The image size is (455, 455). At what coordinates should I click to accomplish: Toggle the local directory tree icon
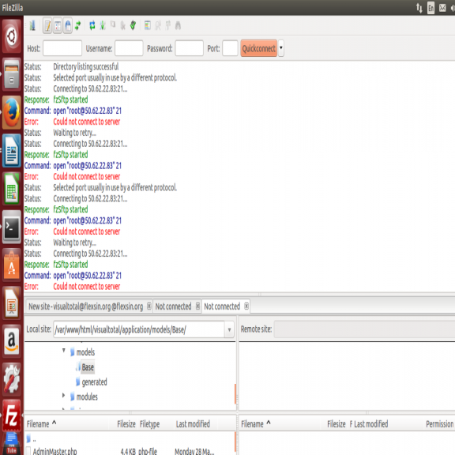(x=58, y=26)
